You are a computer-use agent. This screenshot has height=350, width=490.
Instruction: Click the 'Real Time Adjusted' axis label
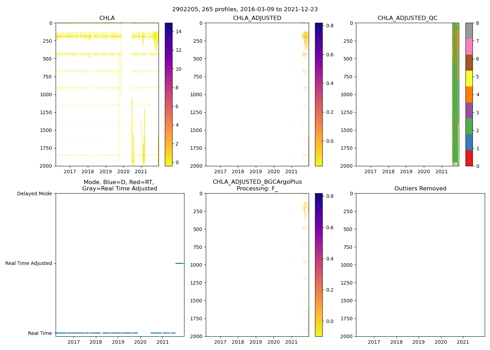[x=29, y=263]
